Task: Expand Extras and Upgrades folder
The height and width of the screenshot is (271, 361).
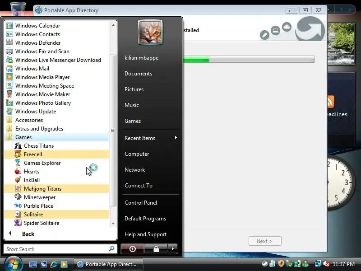Action: tap(57, 129)
